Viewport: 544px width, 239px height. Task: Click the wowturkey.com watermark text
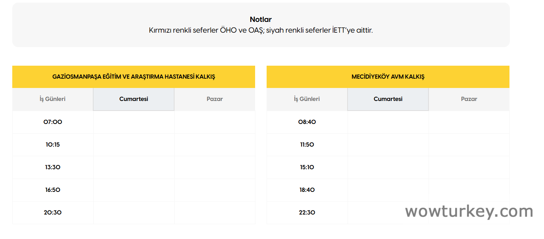(x=469, y=212)
